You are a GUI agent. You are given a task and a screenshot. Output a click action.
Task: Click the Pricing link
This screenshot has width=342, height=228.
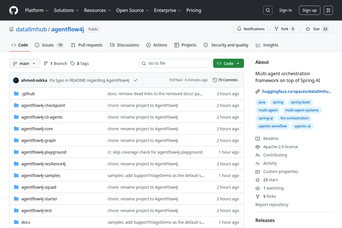coord(194,10)
